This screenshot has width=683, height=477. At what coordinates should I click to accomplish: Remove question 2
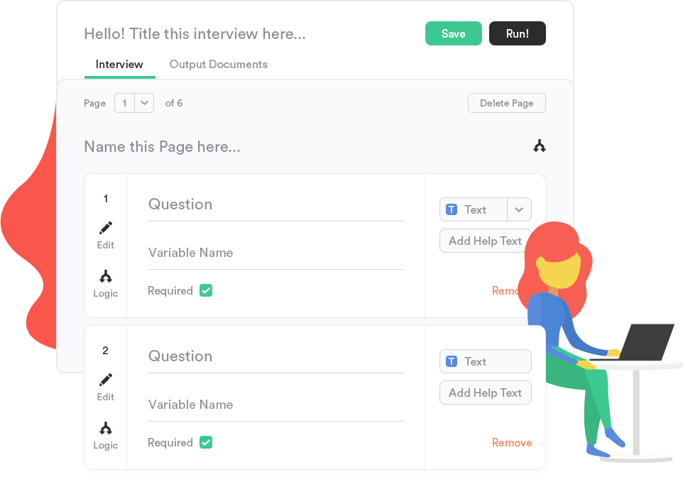[512, 443]
